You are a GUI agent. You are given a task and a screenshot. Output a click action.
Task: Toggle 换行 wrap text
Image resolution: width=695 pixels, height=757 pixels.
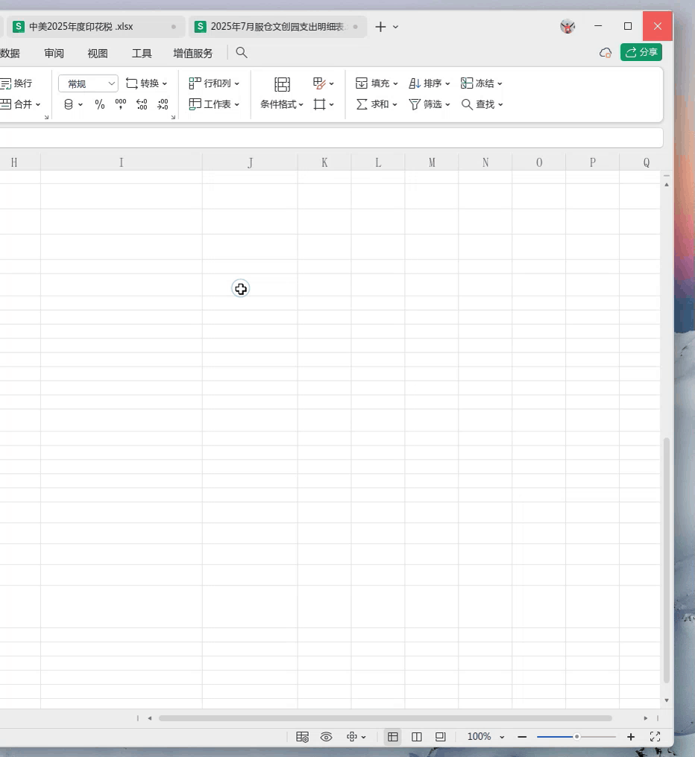16,83
